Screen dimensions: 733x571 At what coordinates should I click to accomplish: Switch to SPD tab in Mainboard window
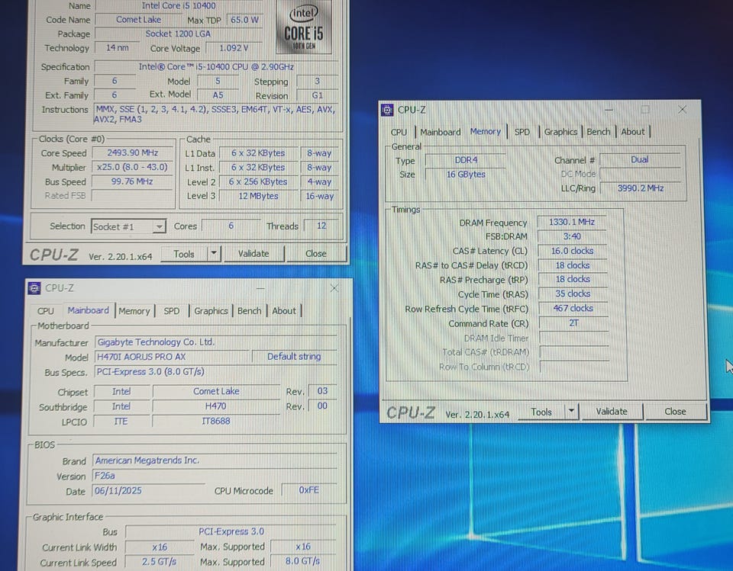point(171,311)
